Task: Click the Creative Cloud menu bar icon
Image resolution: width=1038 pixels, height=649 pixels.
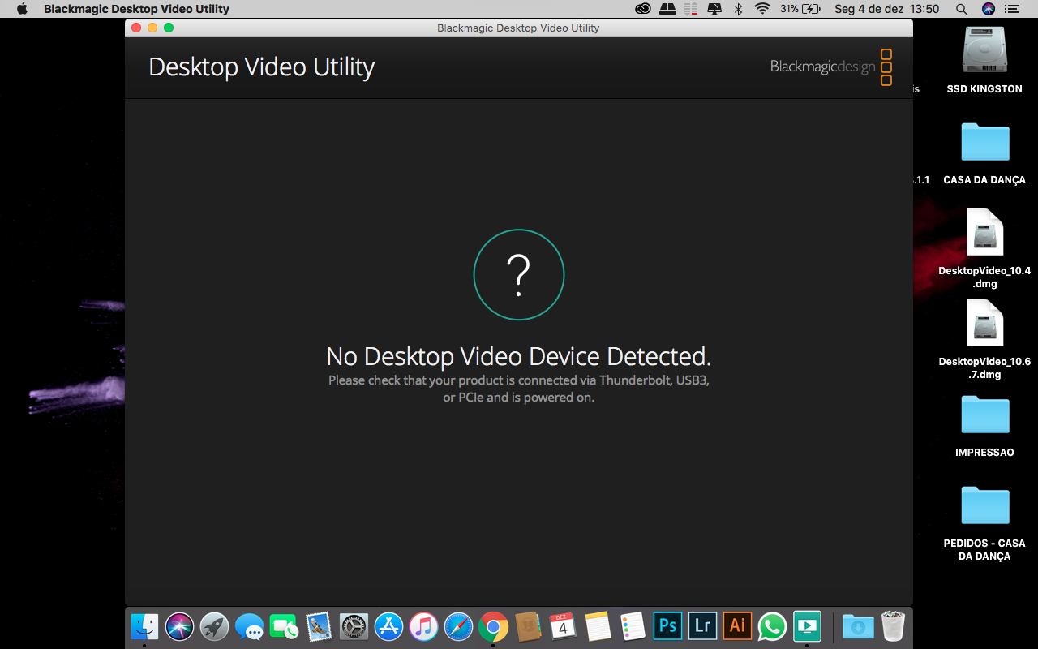Action: tap(643, 9)
